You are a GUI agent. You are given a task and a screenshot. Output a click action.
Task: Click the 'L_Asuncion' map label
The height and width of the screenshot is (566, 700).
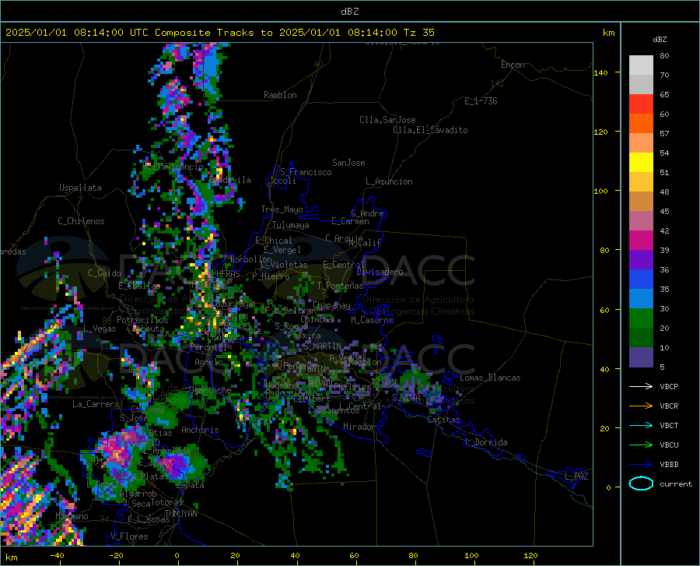point(389,181)
